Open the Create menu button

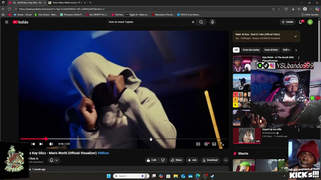[x=287, y=22]
